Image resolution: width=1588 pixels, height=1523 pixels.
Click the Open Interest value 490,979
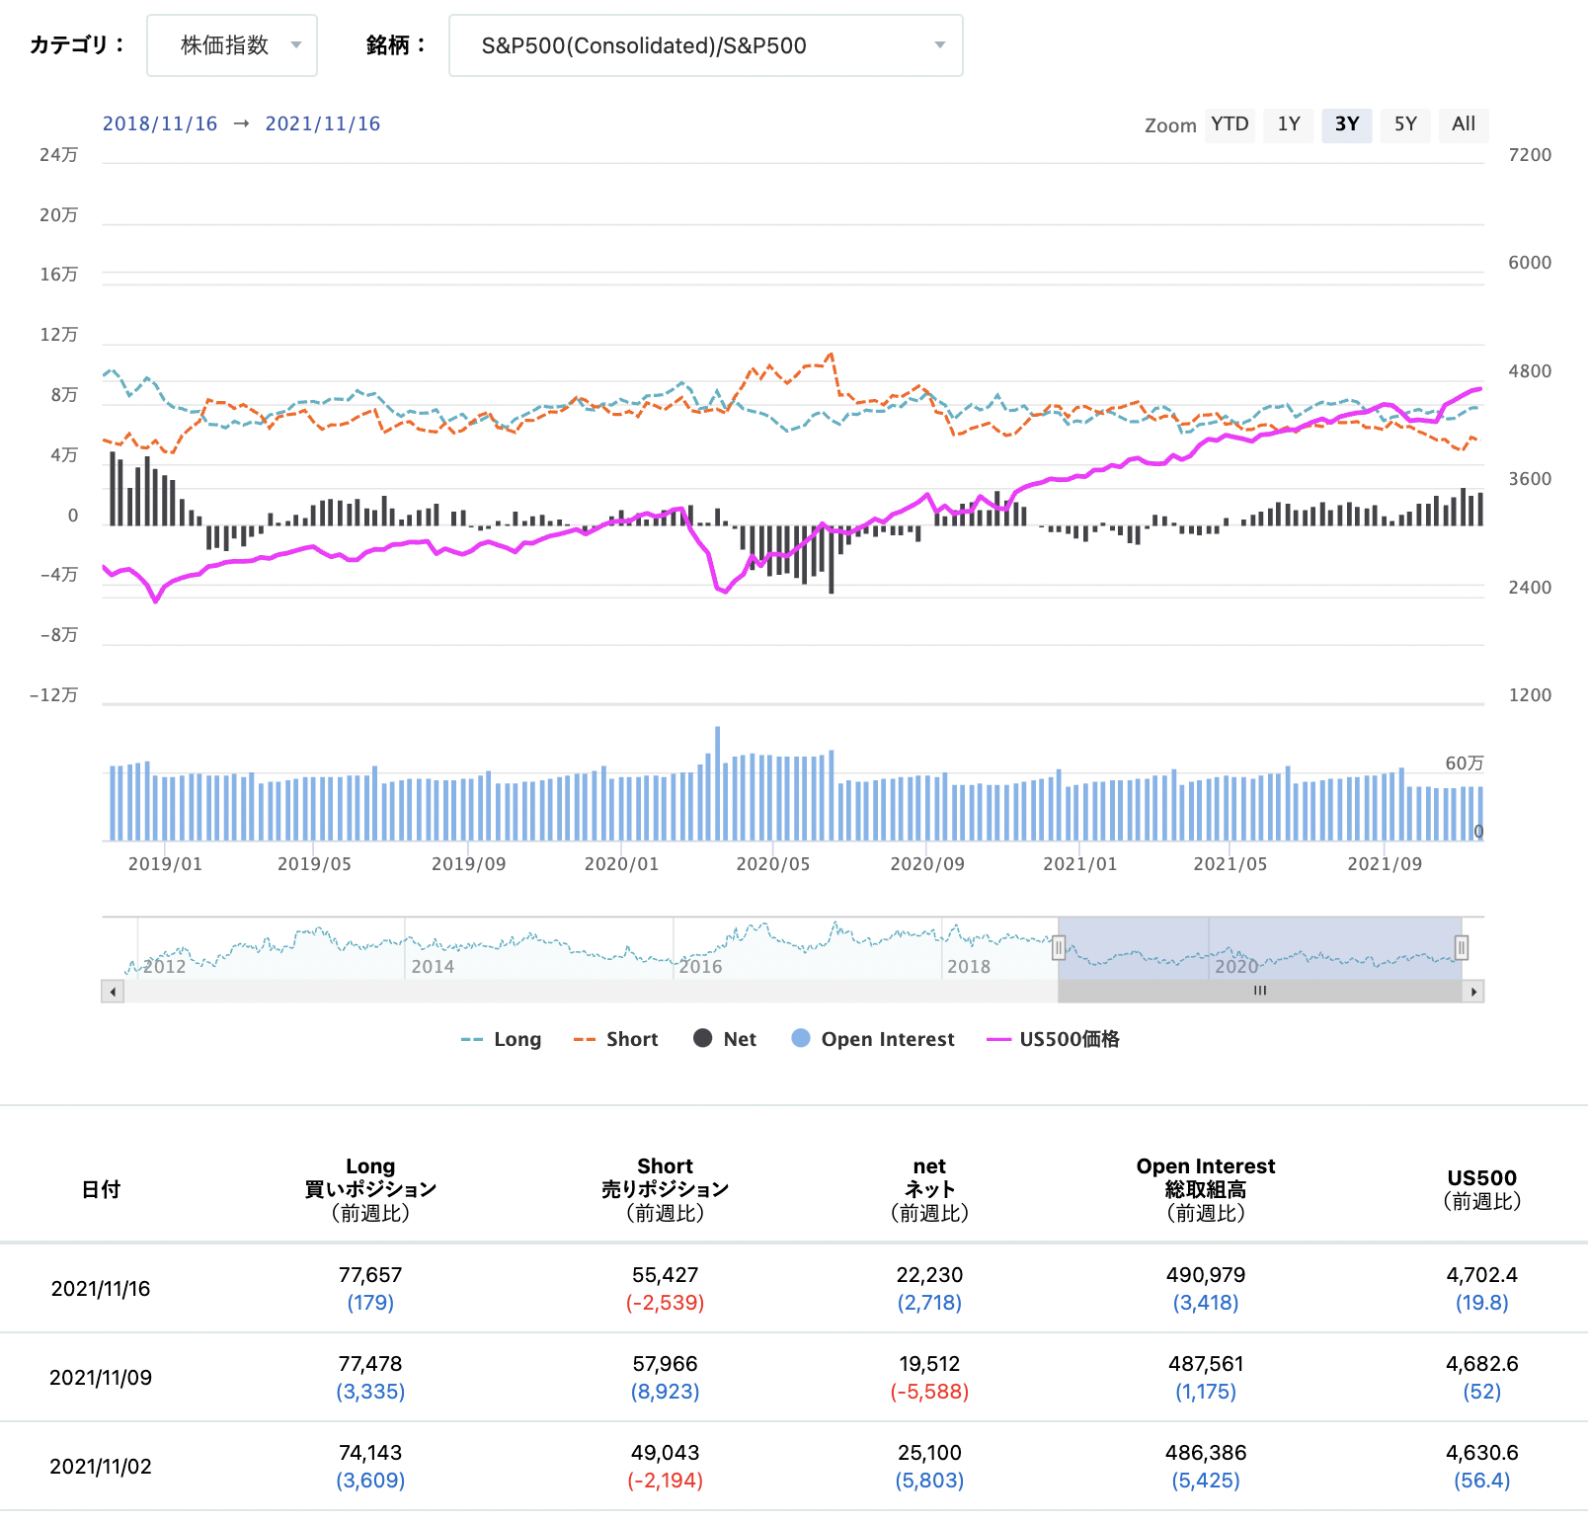(1206, 1275)
